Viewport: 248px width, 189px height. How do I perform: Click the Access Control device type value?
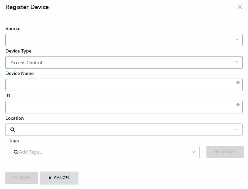(26, 63)
